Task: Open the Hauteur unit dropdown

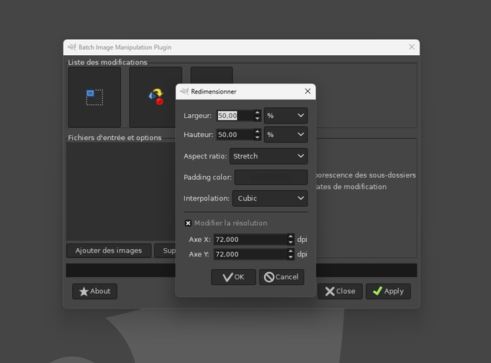Action: coord(285,135)
